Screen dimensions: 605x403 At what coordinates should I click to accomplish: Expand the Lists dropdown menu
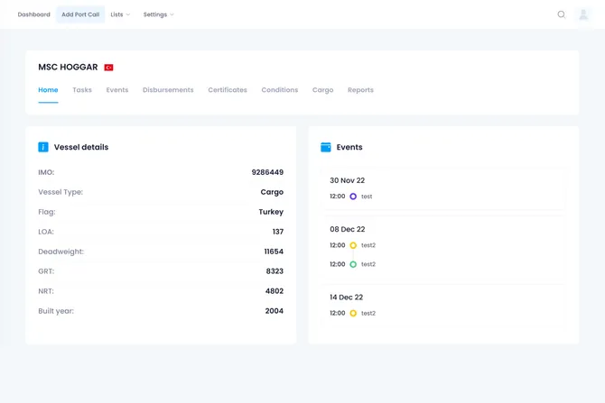point(120,14)
